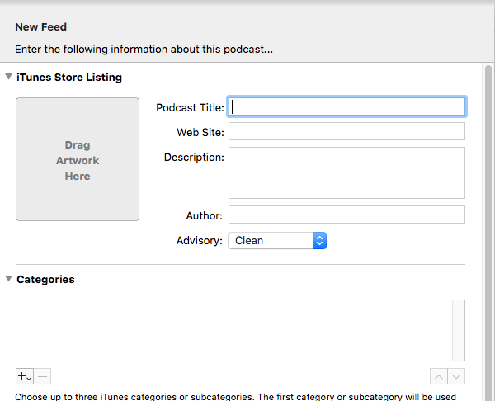Click the Description label
495x401 pixels.
tap(194, 158)
